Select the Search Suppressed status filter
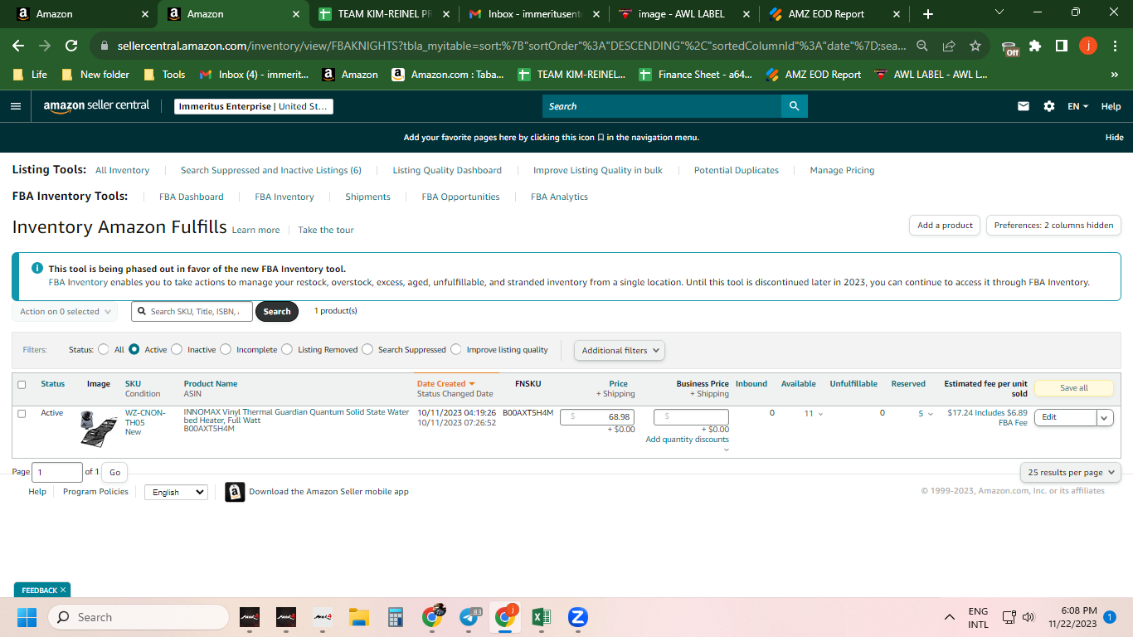Screen dimensions: 1133x637 [367, 350]
